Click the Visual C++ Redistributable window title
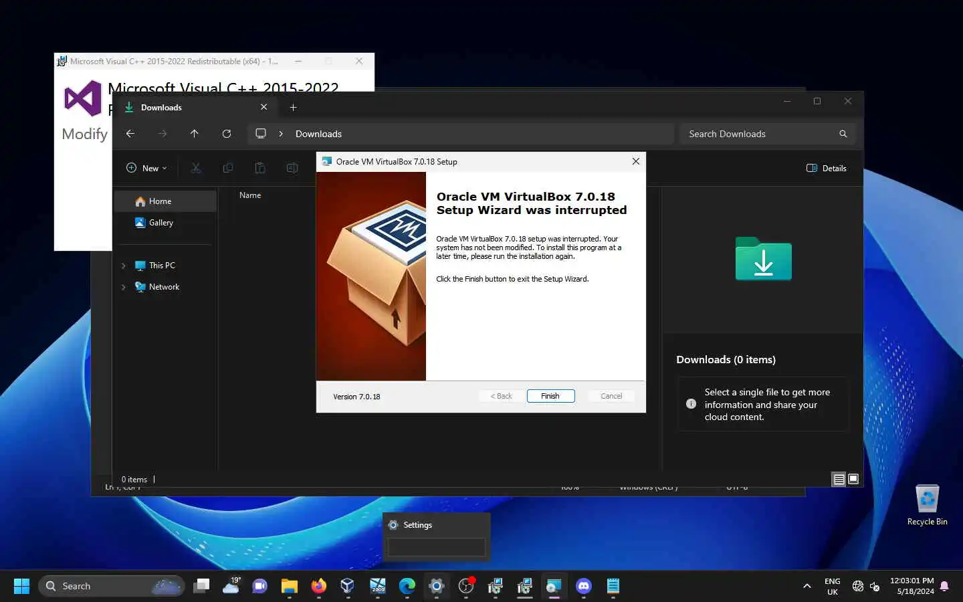This screenshot has height=602, width=963. (x=174, y=61)
